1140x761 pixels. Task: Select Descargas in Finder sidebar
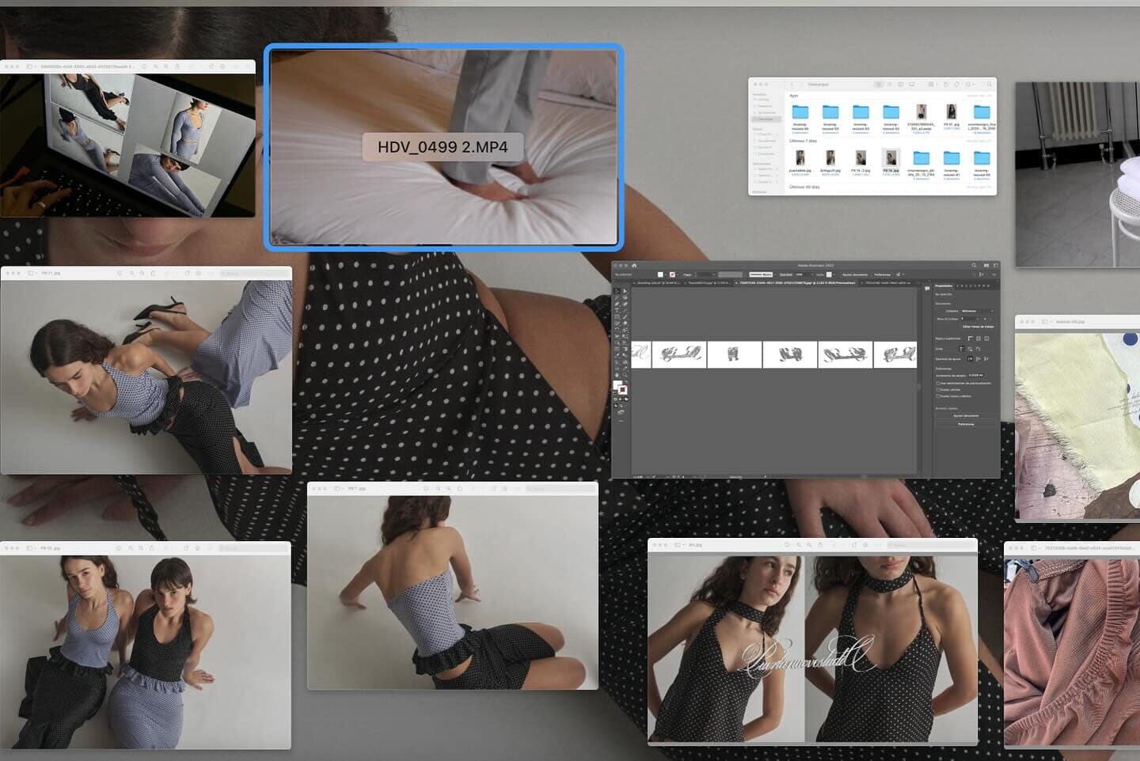(x=766, y=119)
